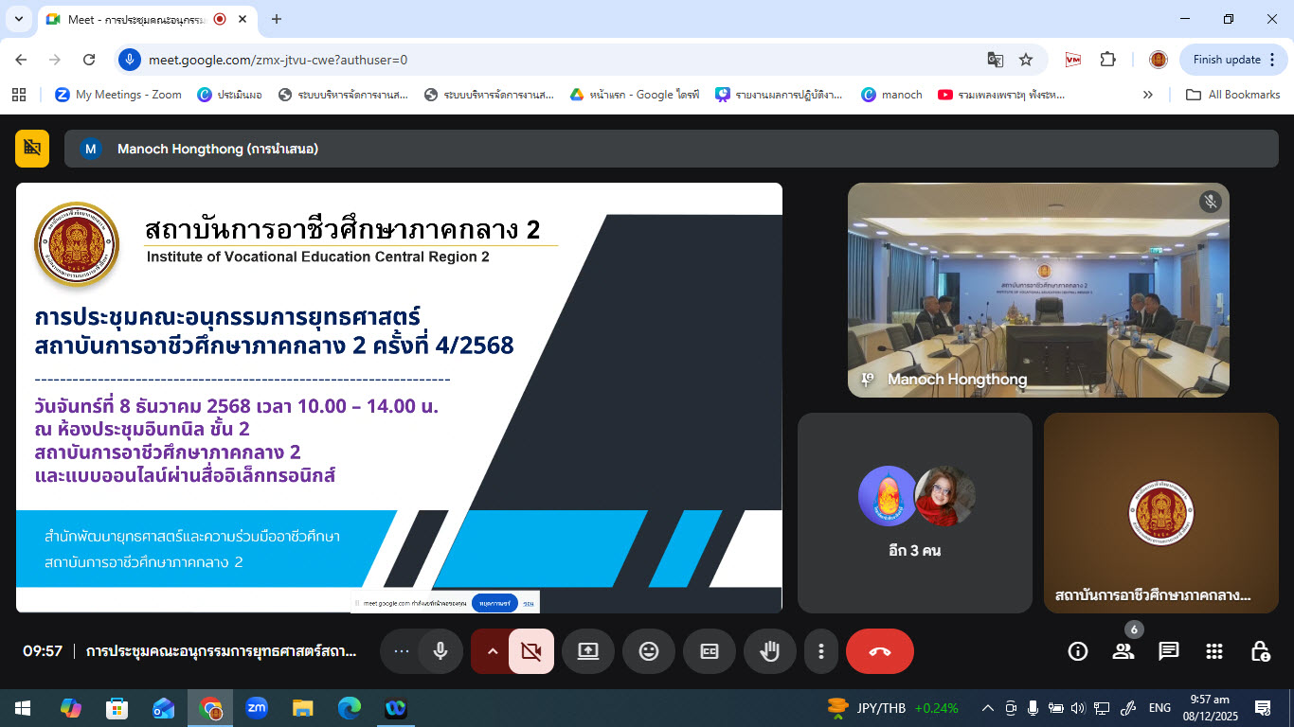Image resolution: width=1294 pixels, height=727 pixels.
Task: Click the raise hand icon
Action: [x=769, y=651]
